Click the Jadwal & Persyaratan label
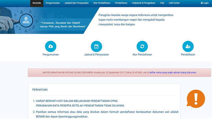The height and width of the screenshot is (119, 212). coord(96,55)
